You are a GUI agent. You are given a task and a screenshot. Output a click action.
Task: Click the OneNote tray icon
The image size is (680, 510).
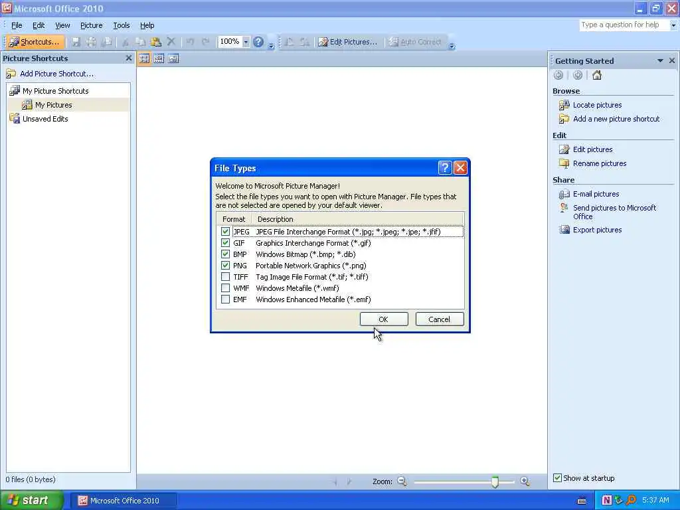click(606, 501)
